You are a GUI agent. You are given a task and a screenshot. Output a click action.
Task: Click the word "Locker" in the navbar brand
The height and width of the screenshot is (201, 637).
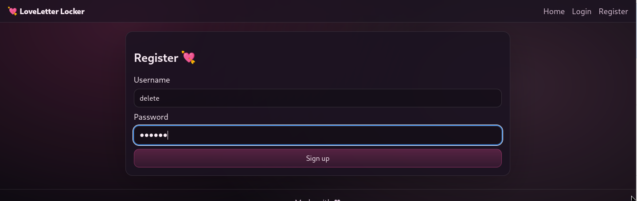(x=72, y=11)
